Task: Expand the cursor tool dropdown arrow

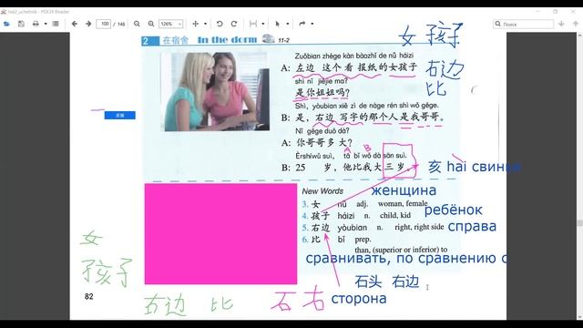Action: pyautogui.click(x=288, y=24)
